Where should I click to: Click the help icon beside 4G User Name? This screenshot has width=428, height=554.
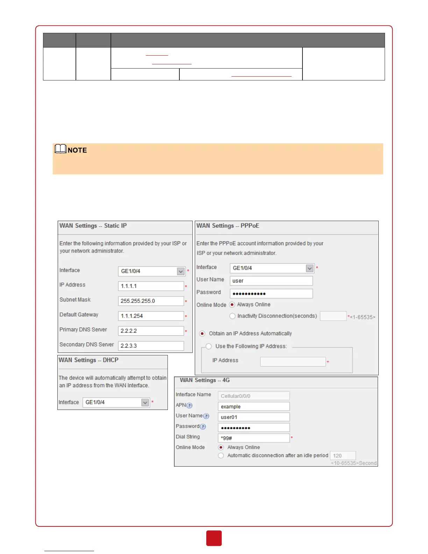click(206, 416)
